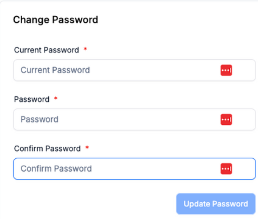
Task: Click the 'Current Password' placeholder text
Action: pyautogui.click(x=55, y=70)
